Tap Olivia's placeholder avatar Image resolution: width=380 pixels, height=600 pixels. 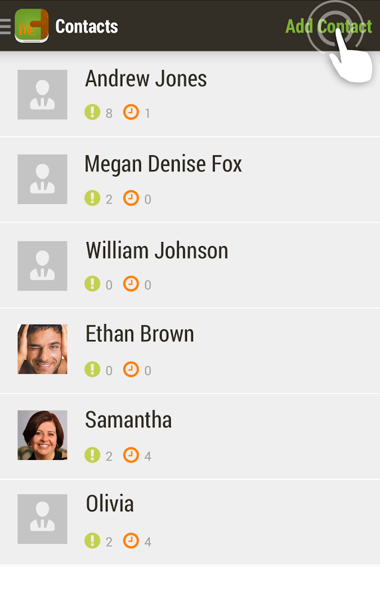43,519
